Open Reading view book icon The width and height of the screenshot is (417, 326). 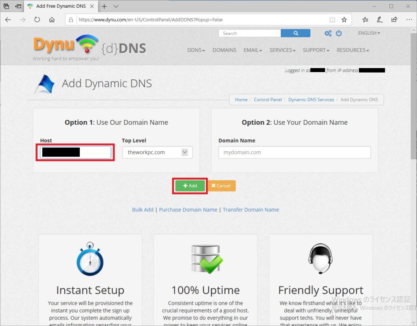pyautogui.click(x=332, y=20)
